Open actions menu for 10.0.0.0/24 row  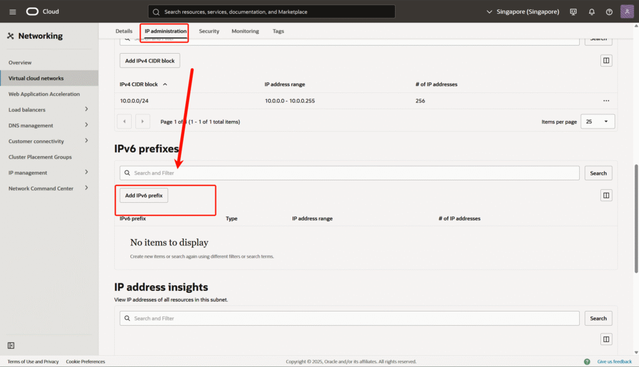[x=606, y=100]
